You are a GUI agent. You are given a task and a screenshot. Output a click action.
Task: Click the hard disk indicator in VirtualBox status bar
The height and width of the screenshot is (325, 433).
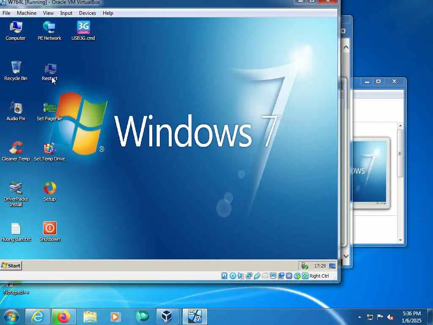point(224,276)
